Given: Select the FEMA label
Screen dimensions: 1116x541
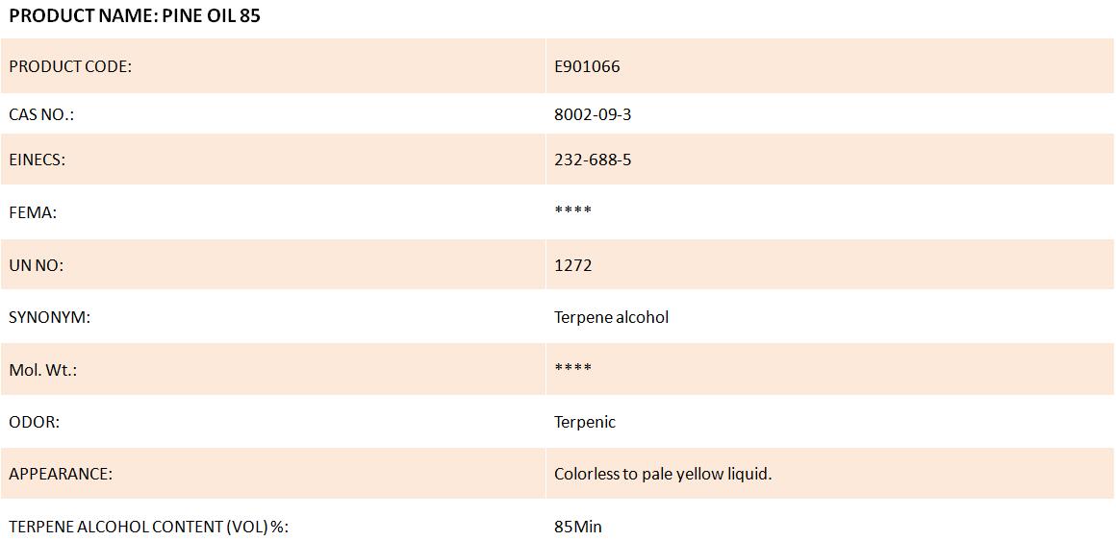Looking at the screenshot, I should [x=33, y=211].
